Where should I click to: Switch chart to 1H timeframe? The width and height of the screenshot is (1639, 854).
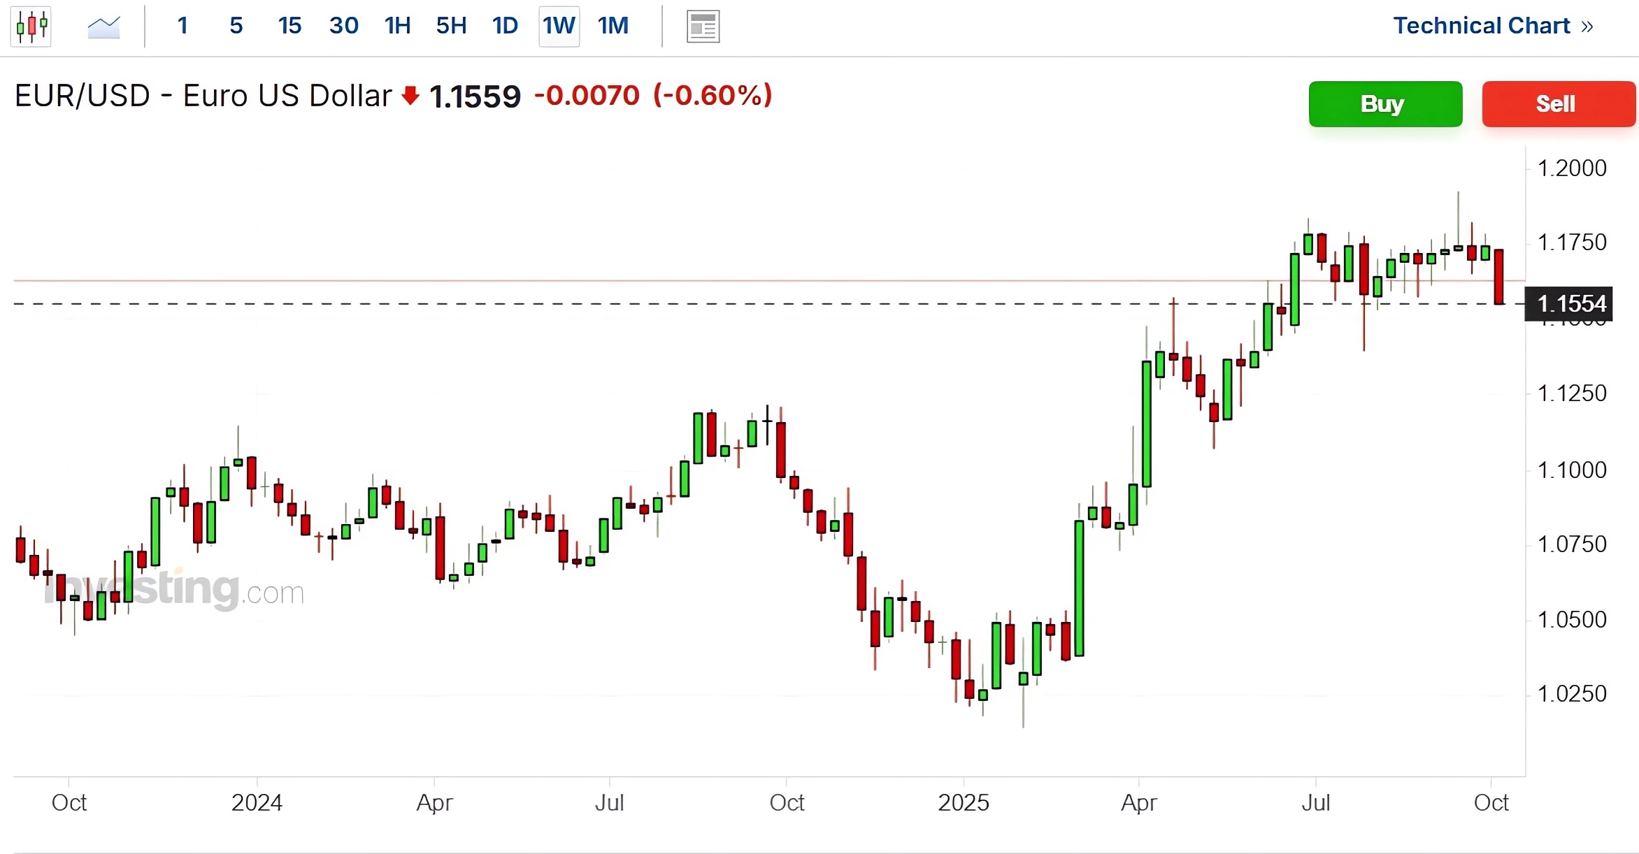point(397,26)
